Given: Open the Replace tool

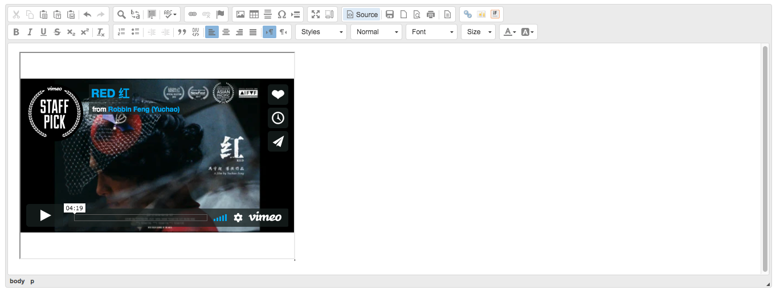Looking at the screenshot, I should pyautogui.click(x=135, y=14).
